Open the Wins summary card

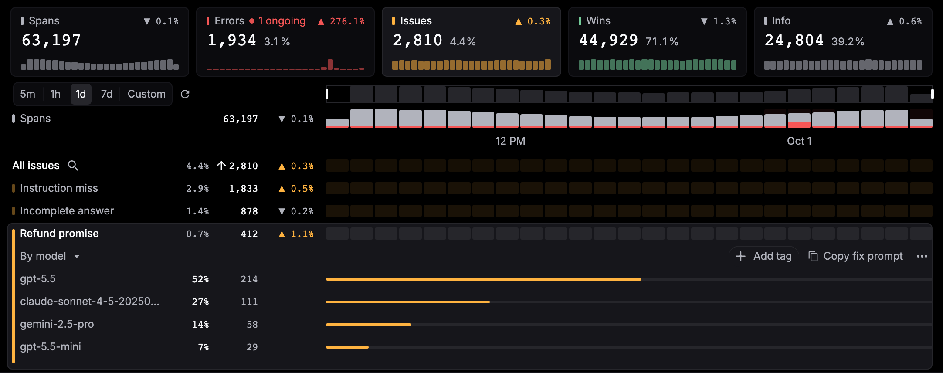[x=658, y=42]
